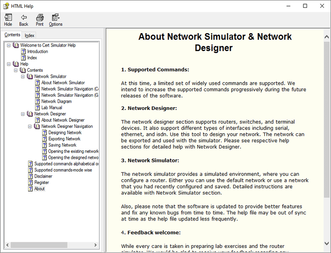331x253 pixels.
Task: Open the Disclaimer topic
Action: pos(43,176)
